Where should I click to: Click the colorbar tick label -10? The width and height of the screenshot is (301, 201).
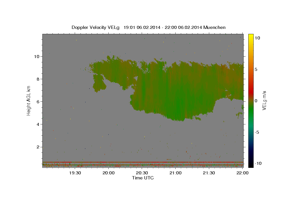pos(258,163)
